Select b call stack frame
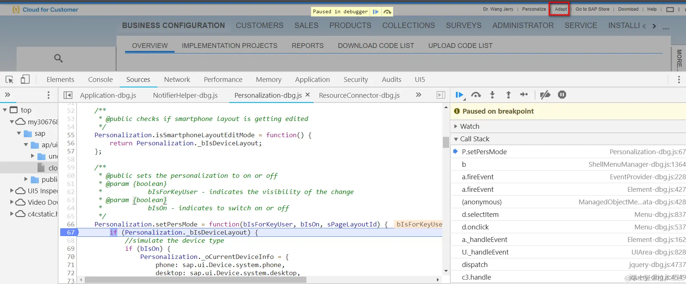Image resolution: width=686 pixels, height=284 pixels. click(x=568, y=164)
